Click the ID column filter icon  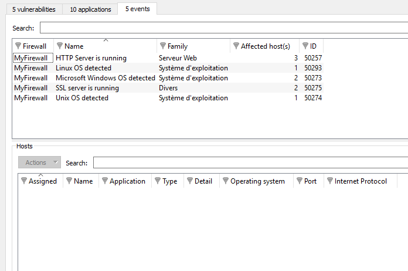305,46
